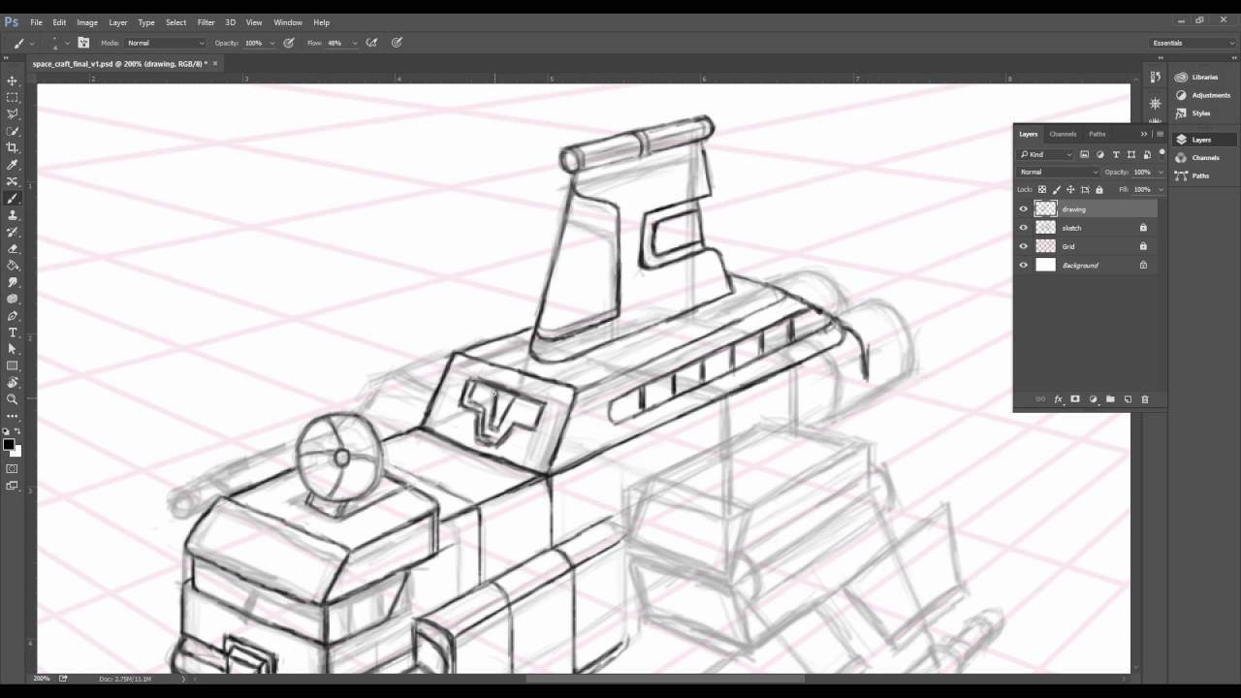The image size is (1241, 698).
Task: Open the Flow value dropdown
Action: (x=355, y=43)
